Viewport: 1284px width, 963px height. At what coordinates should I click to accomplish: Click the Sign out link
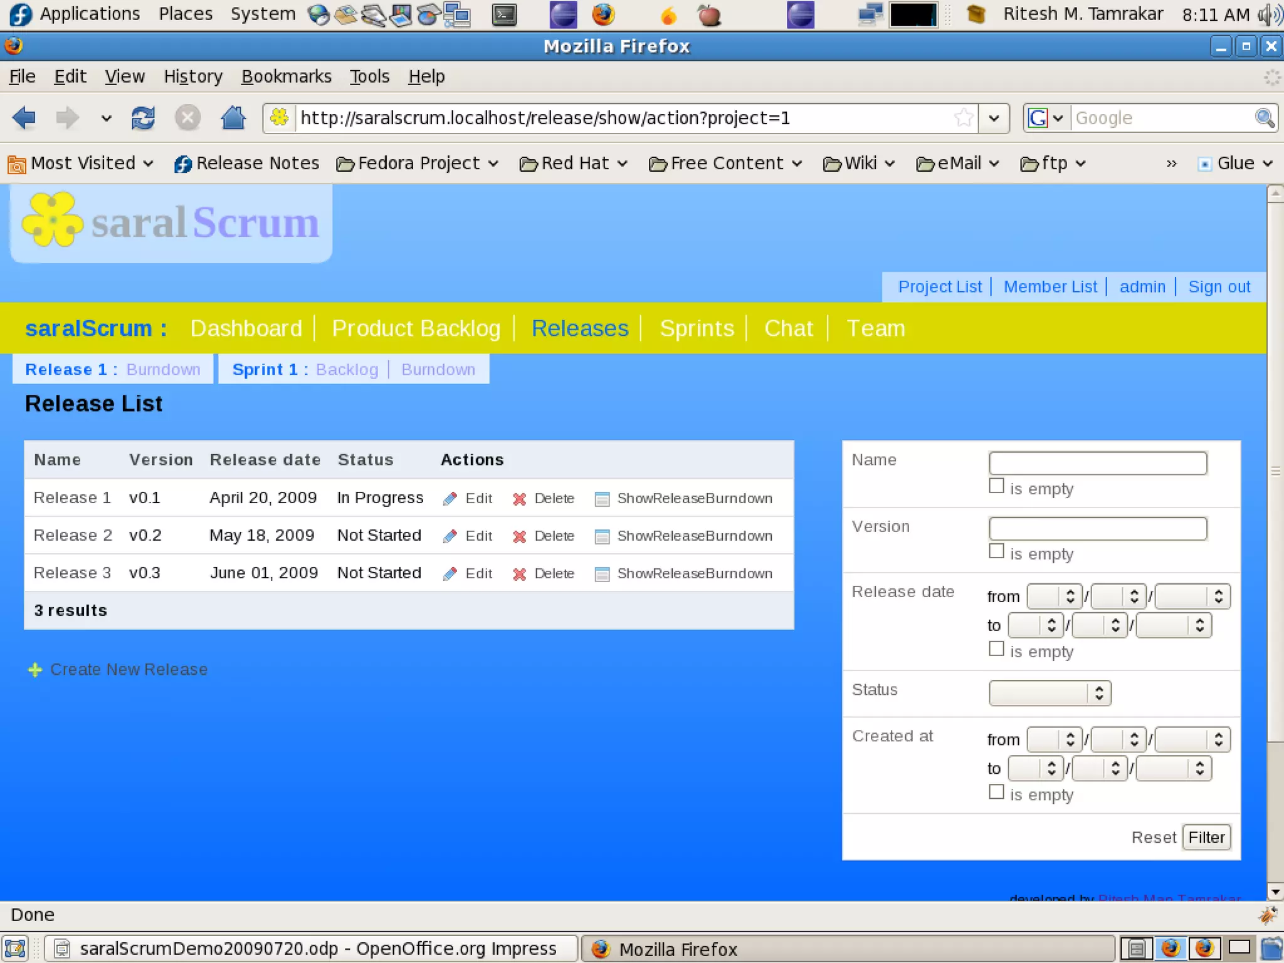coord(1219,287)
